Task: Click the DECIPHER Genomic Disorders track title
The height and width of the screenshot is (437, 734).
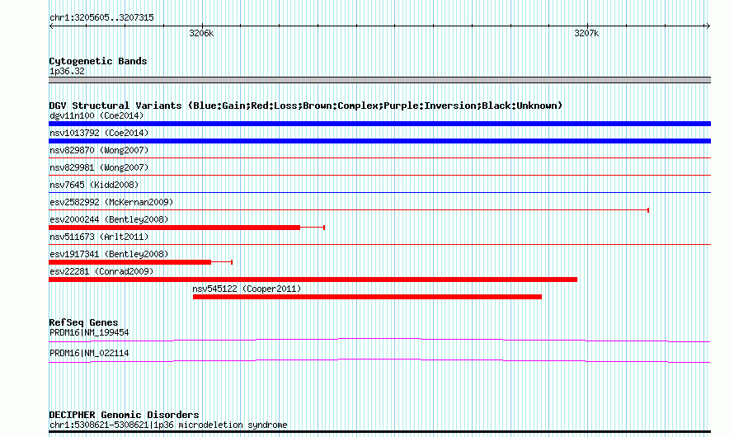Action: (124, 415)
